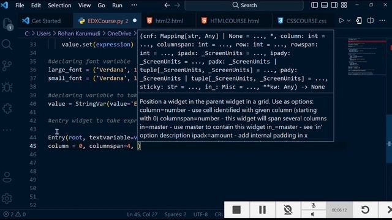Click StringVar on line 40
Viewport: 392px width, 220px height.
click(x=91, y=104)
